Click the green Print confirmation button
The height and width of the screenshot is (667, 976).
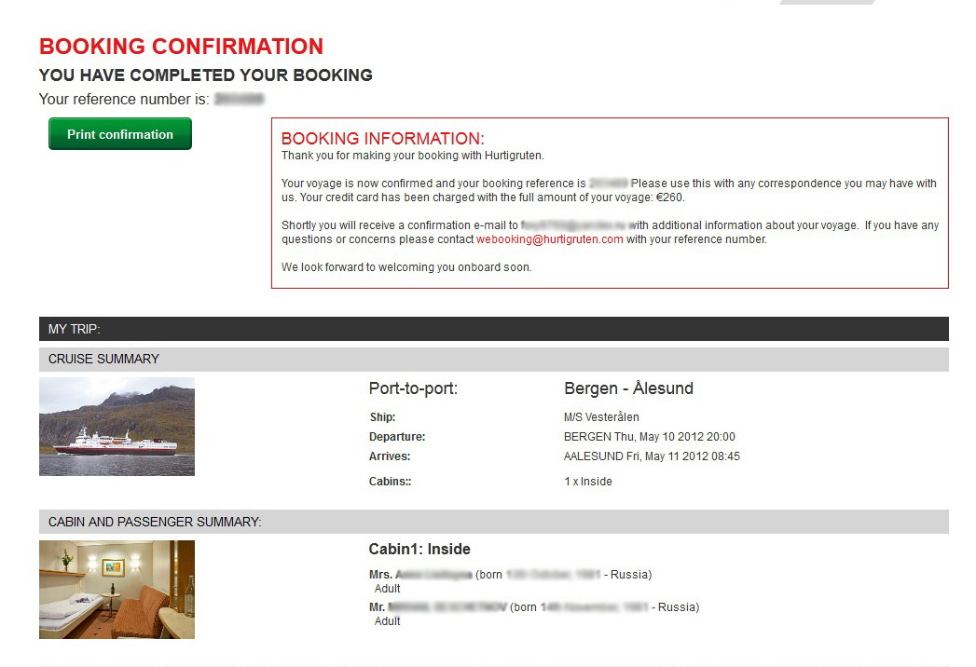pos(120,134)
